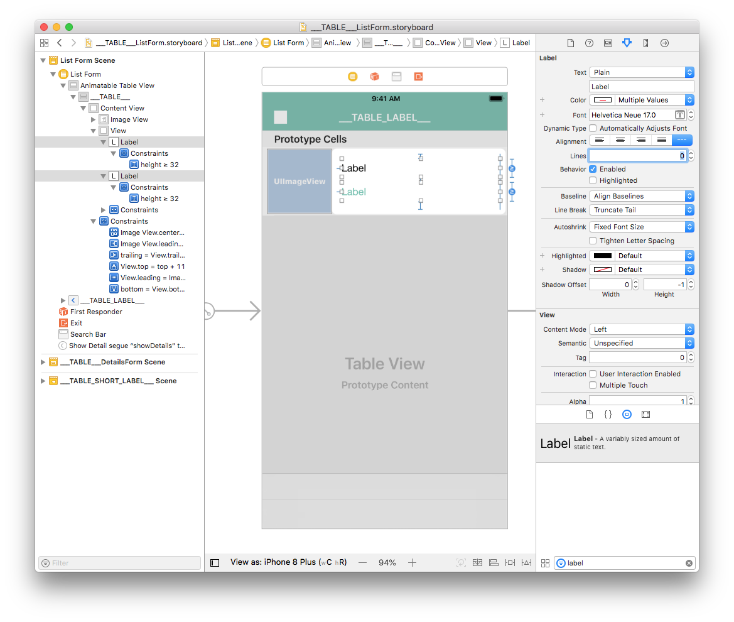Expand the Image View outline row
This screenshot has height=622, width=734.
tap(93, 119)
